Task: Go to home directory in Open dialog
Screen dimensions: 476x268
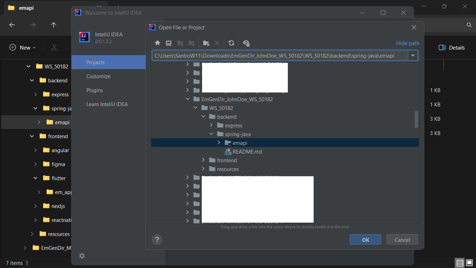Action: click(x=158, y=43)
